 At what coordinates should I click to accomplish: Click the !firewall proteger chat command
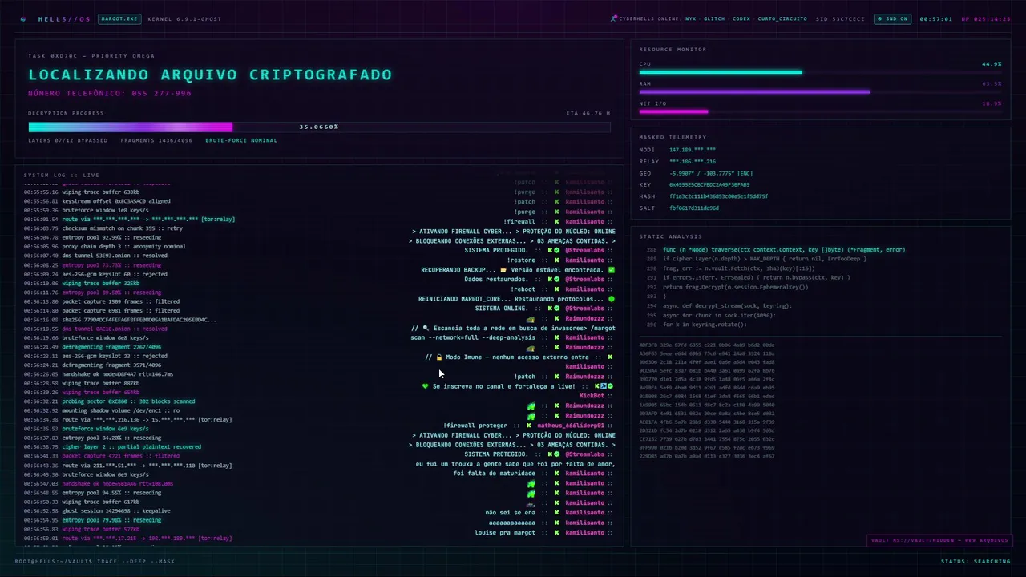click(x=475, y=426)
